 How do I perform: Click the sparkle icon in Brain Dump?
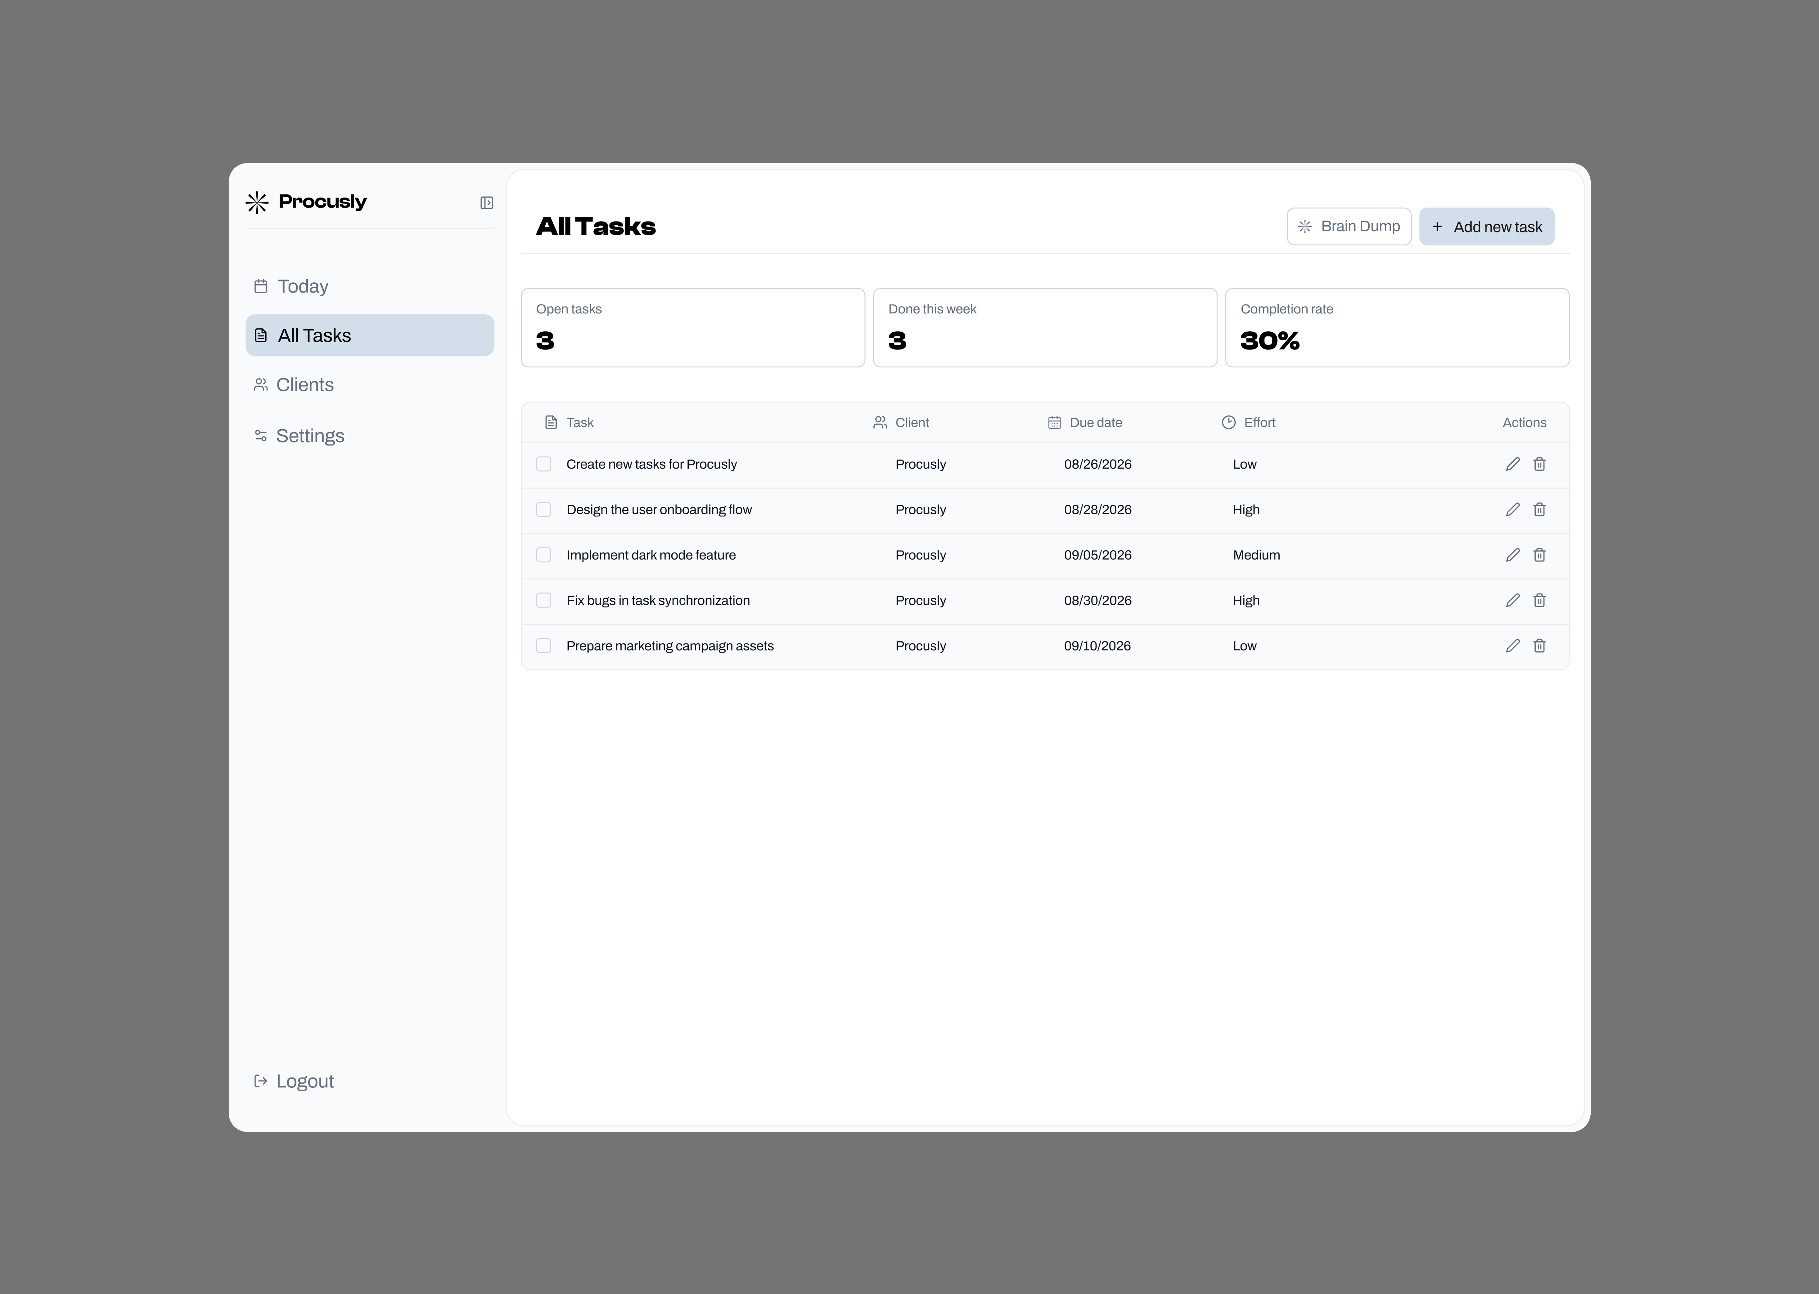[x=1305, y=226]
